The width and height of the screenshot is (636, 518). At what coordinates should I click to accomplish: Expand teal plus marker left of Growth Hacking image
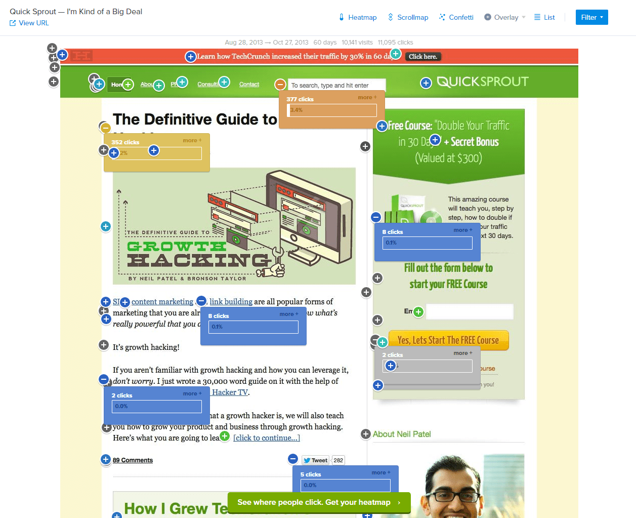tap(106, 226)
